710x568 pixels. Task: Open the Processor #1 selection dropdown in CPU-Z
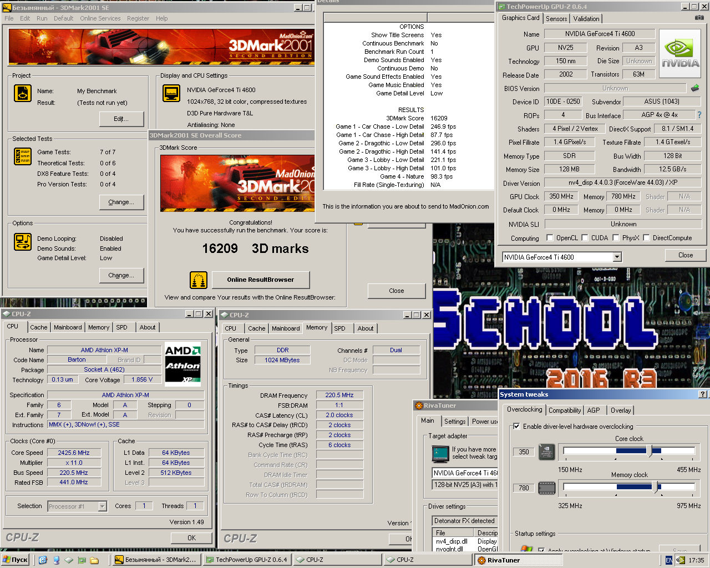coord(103,506)
